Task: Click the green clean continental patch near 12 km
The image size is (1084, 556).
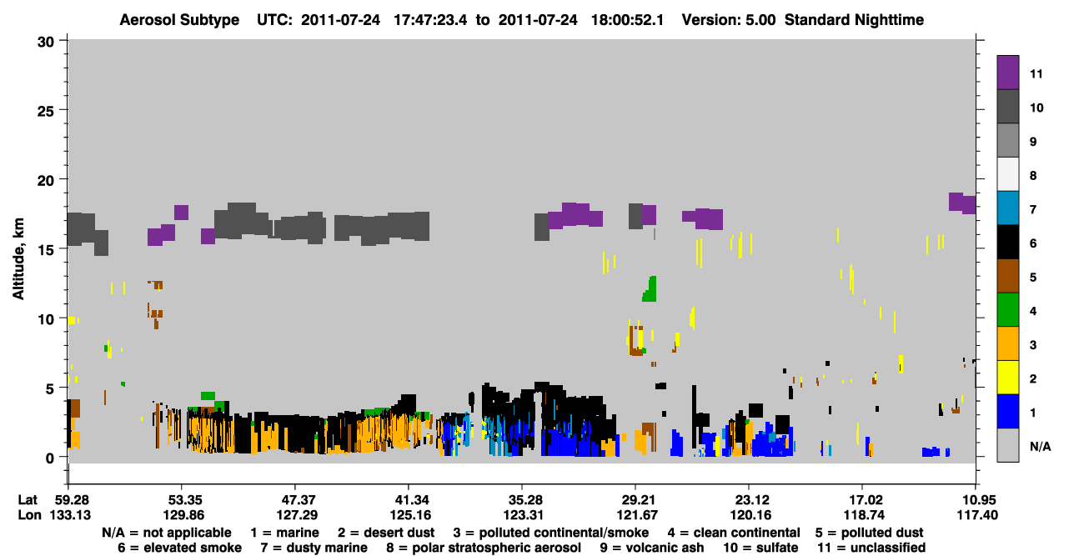Action: point(650,289)
